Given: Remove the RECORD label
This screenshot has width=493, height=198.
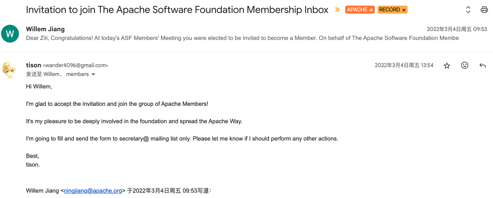Looking at the screenshot, I should pos(404,10).
